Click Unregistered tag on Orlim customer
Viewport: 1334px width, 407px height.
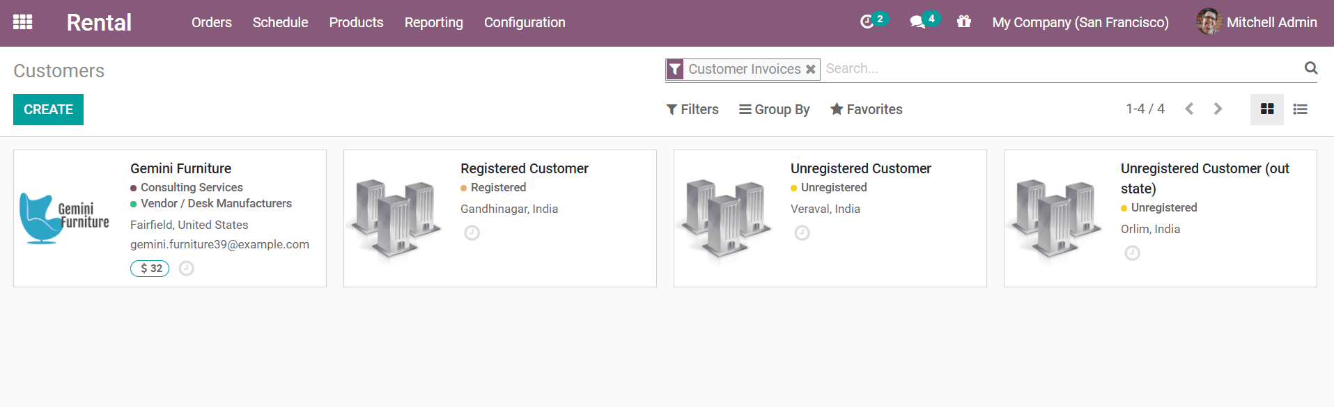coord(1159,208)
